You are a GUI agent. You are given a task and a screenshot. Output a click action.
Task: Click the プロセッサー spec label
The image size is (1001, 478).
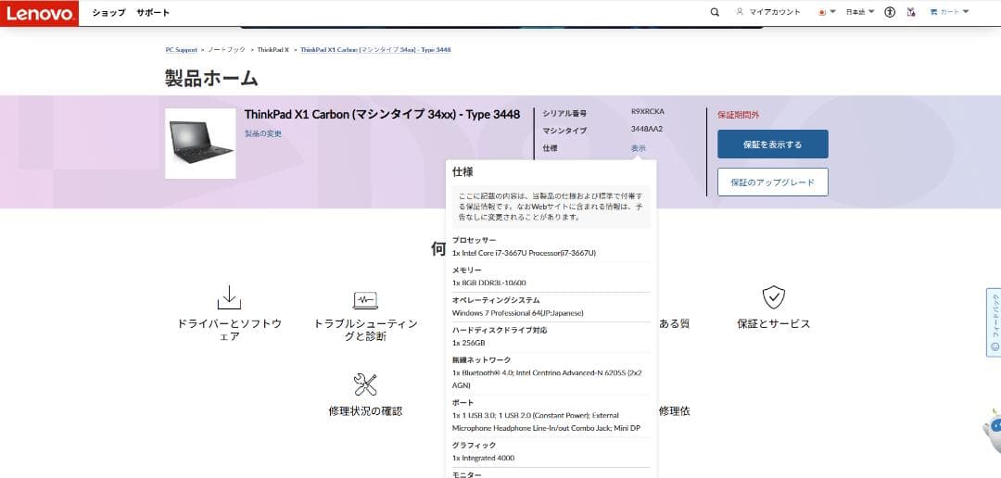click(x=474, y=240)
